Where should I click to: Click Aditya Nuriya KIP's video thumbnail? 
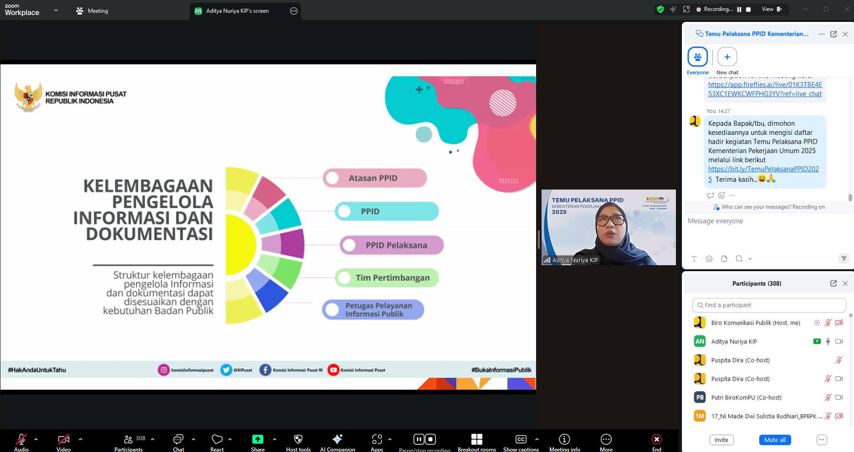[x=609, y=227]
